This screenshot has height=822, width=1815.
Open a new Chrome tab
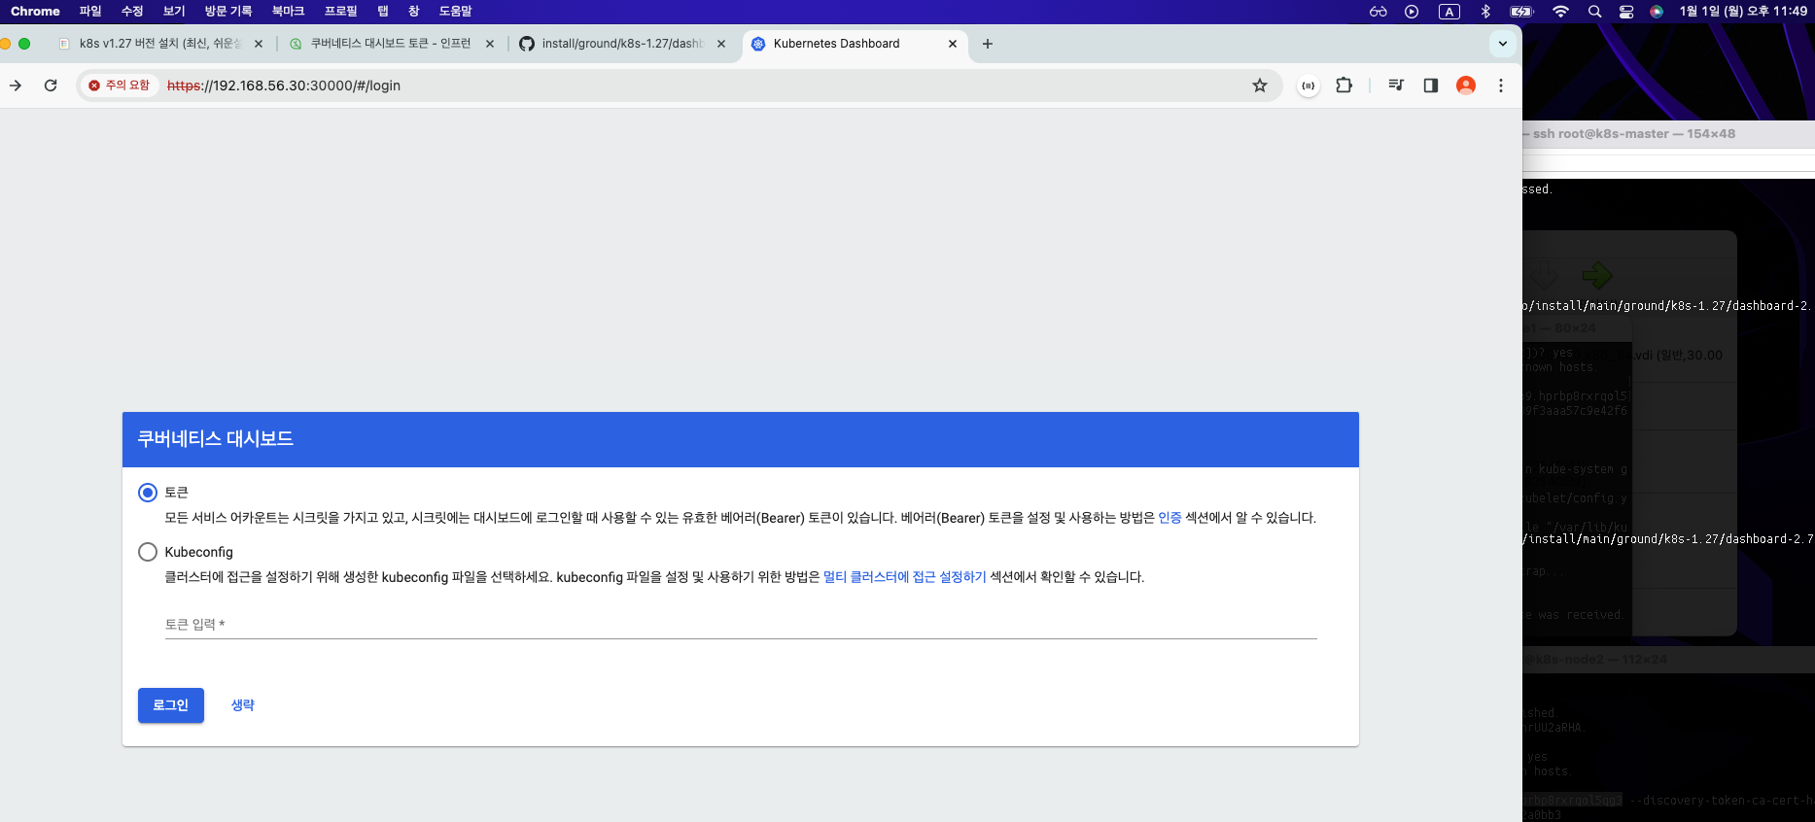pos(988,44)
